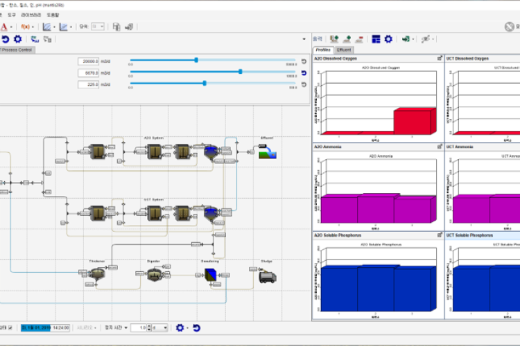
Task: Open the f(x) function tool
Action: pyautogui.click(x=25, y=26)
